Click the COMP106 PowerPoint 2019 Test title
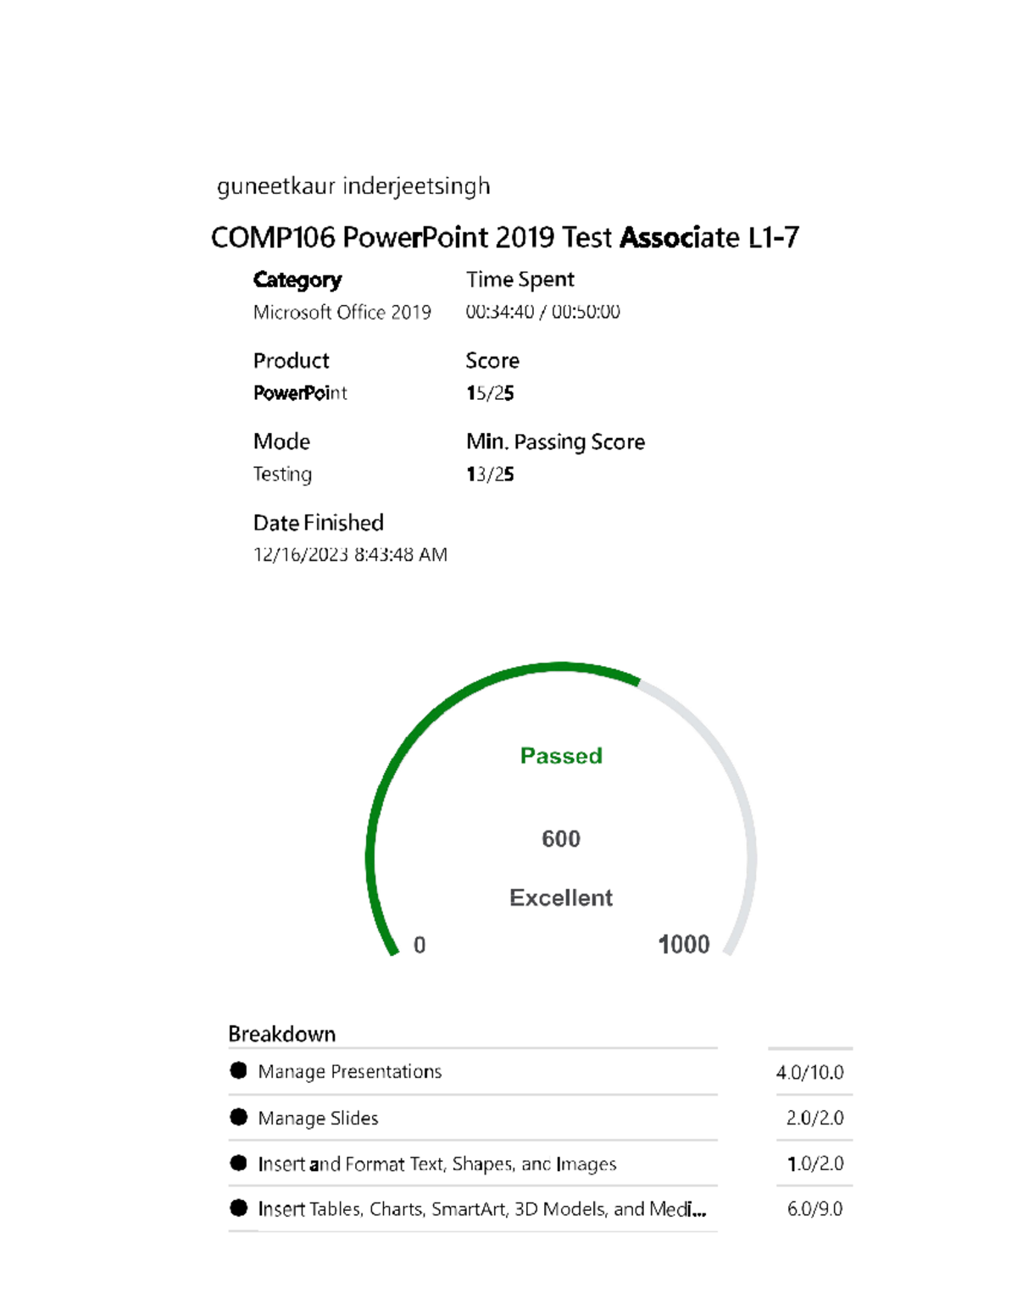The width and height of the screenshot is (1017, 1316). pos(504,238)
